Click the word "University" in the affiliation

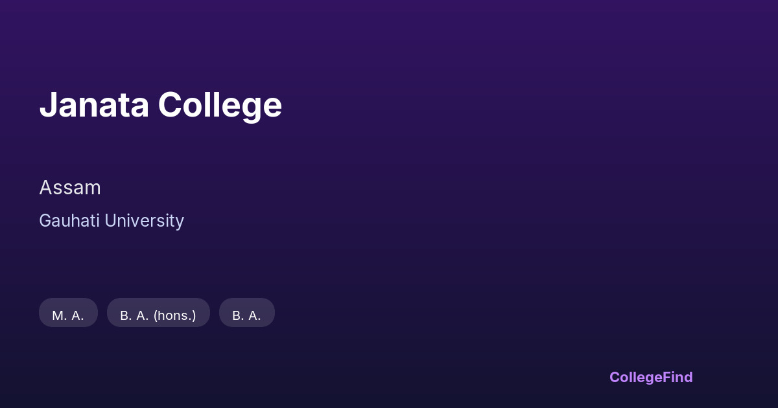[x=144, y=221]
